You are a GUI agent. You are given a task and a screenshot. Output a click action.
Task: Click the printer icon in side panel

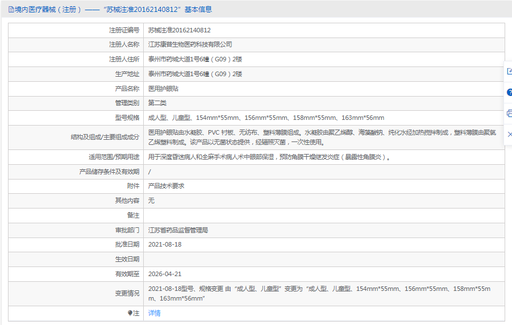[x=509, y=113]
